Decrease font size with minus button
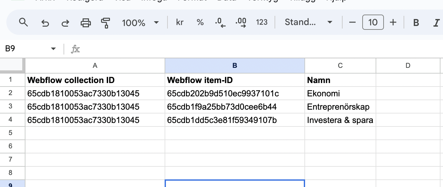The height and width of the screenshot is (187, 443). coord(352,23)
